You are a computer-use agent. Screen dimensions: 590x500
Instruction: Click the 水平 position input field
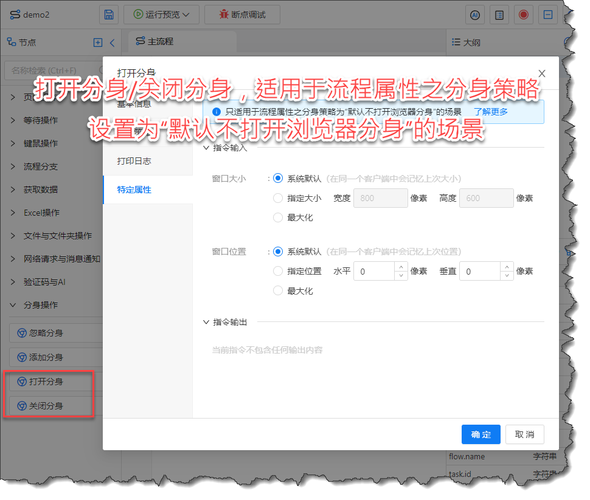[375, 272]
